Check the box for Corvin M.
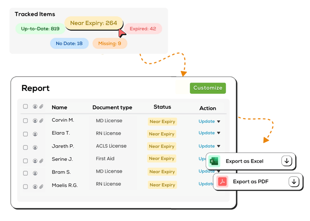310x221 pixels. pos(26,121)
